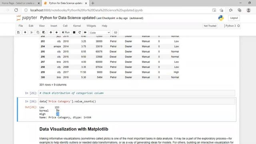Click the High category in row 299
256x144 pixels.
point(176,72)
